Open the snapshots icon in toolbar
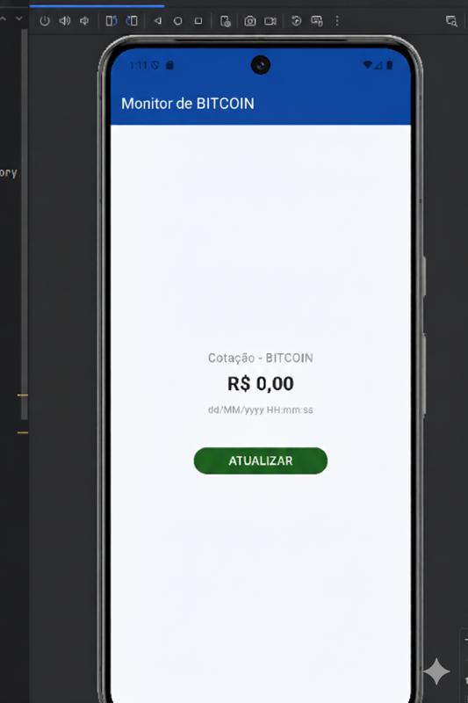Image resolution: width=468 pixels, height=703 pixels. tap(296, 20)
